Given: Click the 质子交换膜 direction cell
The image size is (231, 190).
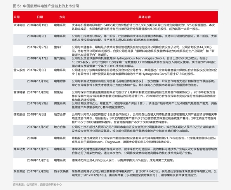Looking at the screenshot, I should [61, 171].
